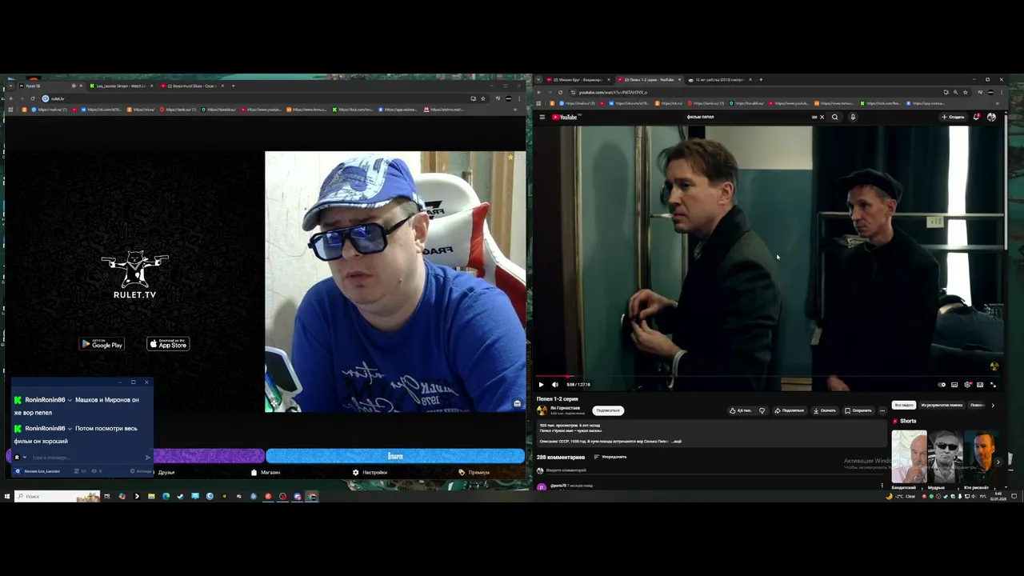
Task: Select Из результатов поиска chip
Action: click(x=942, y=405)
